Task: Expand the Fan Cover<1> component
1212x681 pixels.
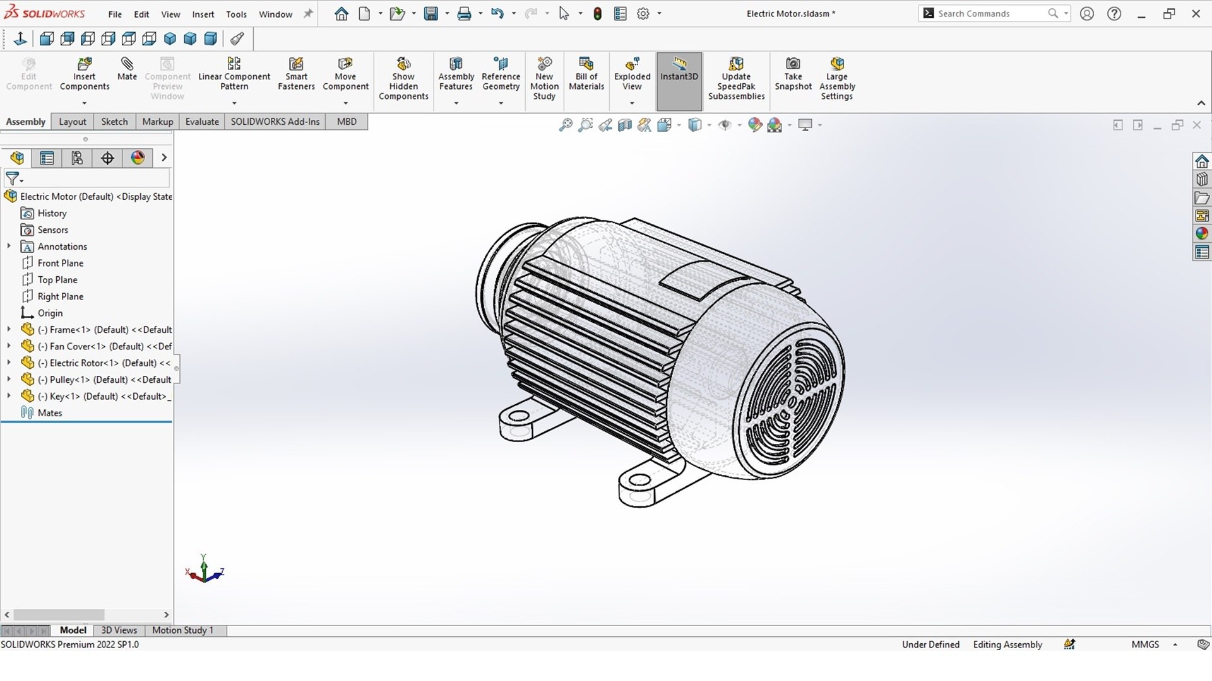Action: tap(9, 346)
